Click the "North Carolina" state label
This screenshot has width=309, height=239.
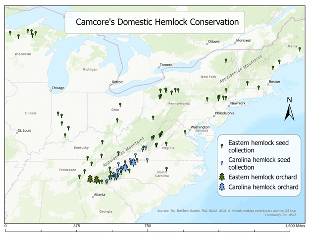pos(162,174)
